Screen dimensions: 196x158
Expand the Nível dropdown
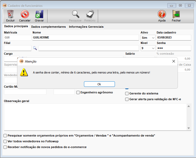(153, 48)
